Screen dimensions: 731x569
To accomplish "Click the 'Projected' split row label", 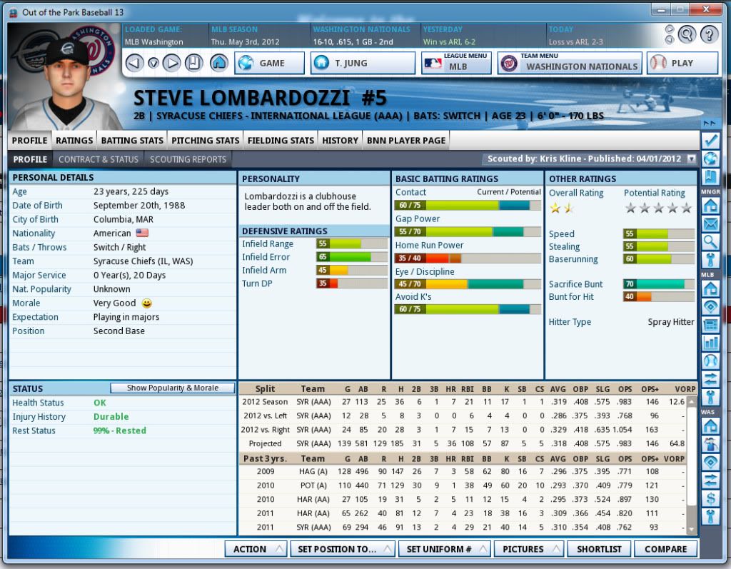I will 265,443.
